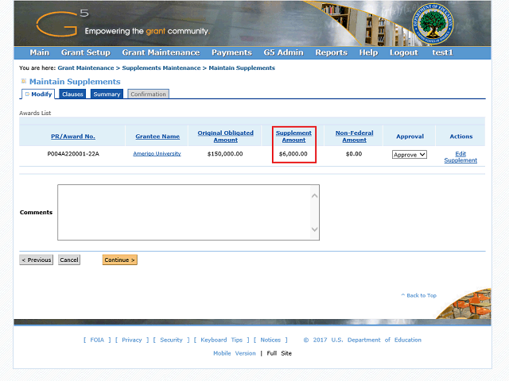Open the Help menu

click(368, 52)
